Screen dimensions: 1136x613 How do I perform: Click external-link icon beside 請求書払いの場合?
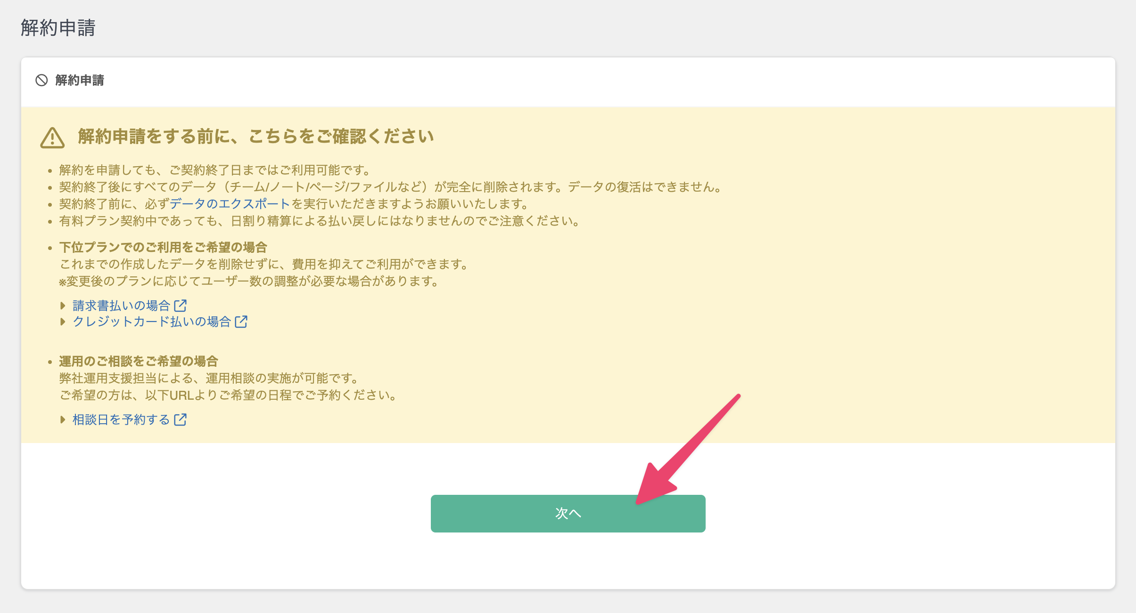[x=181, y=306]
